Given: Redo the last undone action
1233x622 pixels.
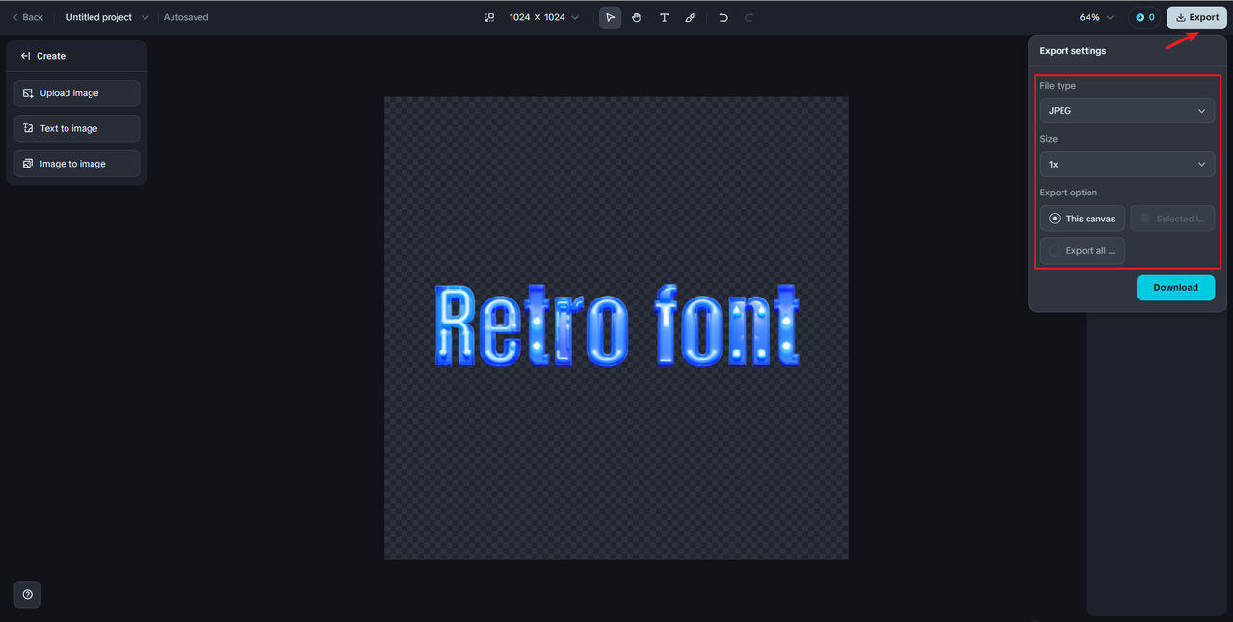Looking at the screenshot, I should coord(749,17).
